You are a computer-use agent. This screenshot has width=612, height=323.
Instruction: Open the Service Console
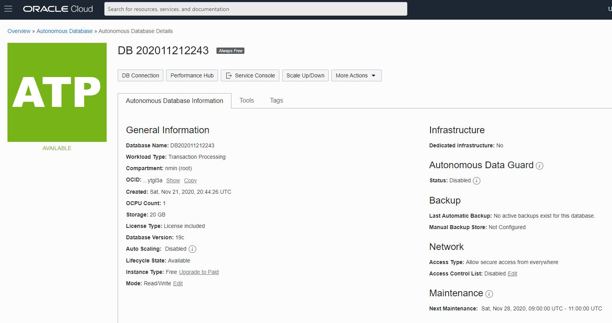pos(250,75)
